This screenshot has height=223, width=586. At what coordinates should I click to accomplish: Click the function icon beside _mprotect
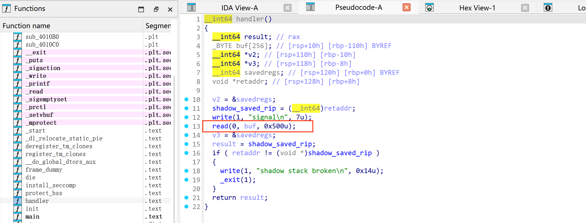18,123
